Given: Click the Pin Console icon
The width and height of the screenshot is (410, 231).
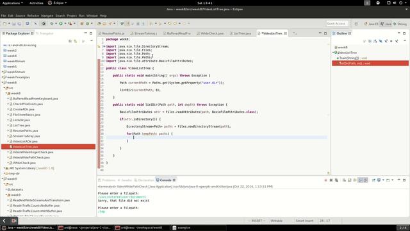Looking at the screenshot, I should click(373, 180).
